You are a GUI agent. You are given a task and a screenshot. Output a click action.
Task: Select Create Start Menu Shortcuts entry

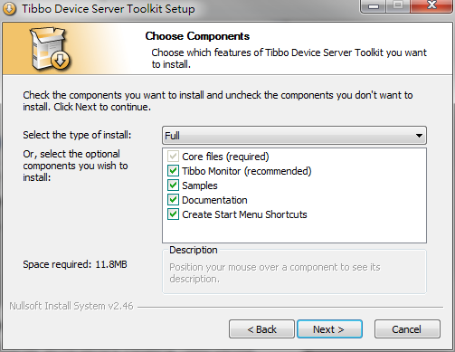pyautogui.click(x=244, y=214)
